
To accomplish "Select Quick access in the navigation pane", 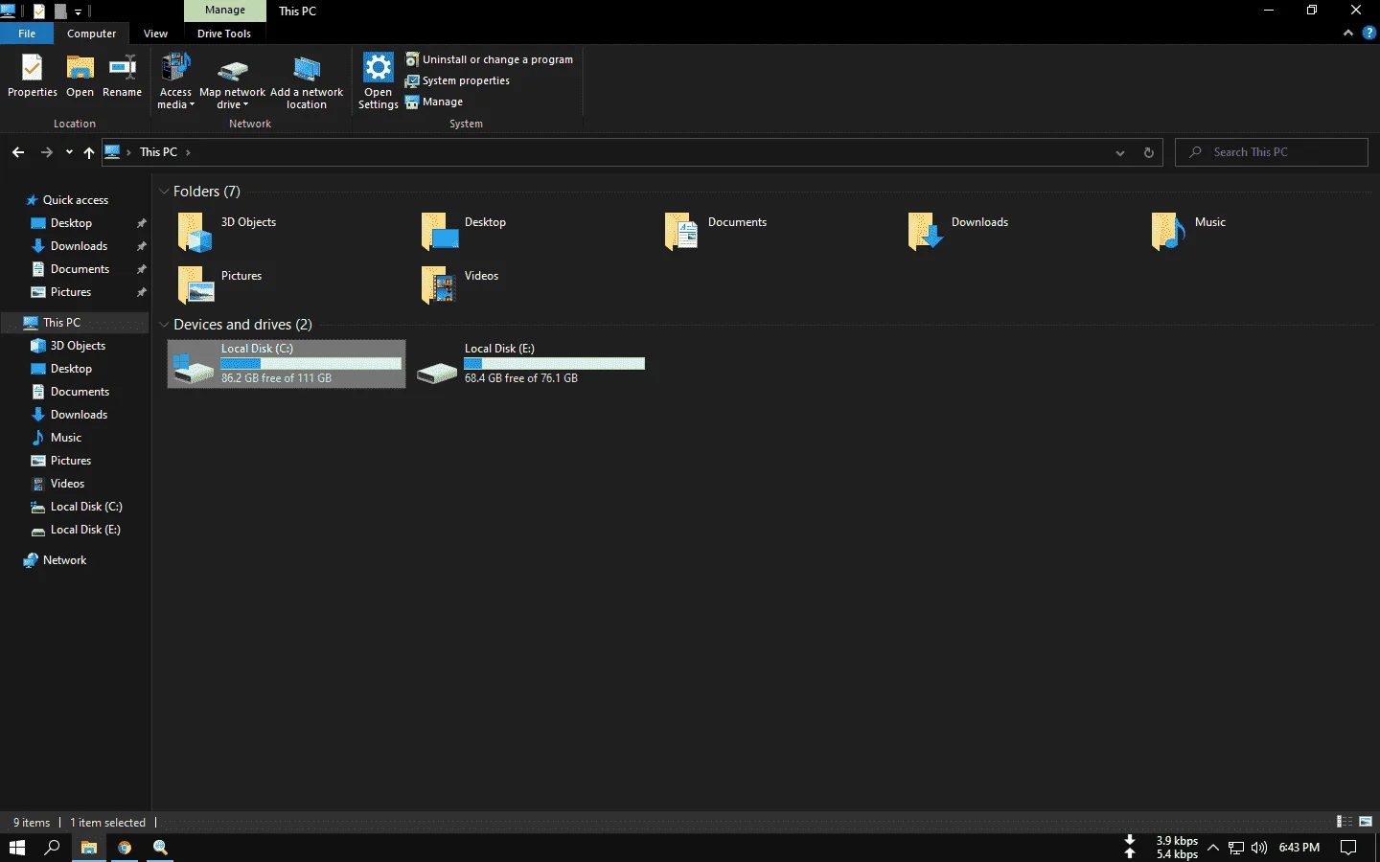I will tap(75, 200).
